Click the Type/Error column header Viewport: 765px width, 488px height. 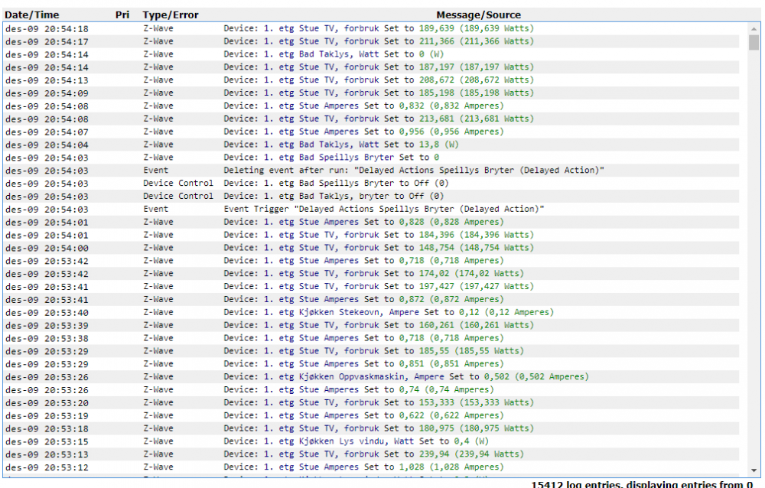click(171, 15)
